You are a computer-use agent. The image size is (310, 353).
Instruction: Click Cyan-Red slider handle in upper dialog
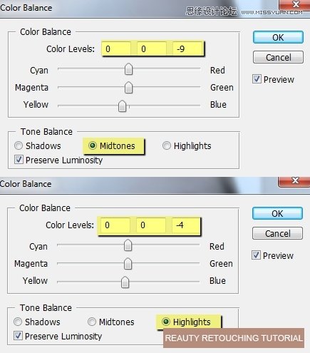click(128, 69)
